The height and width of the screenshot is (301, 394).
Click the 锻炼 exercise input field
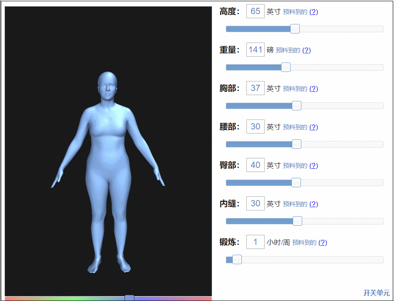pos(255,242)
